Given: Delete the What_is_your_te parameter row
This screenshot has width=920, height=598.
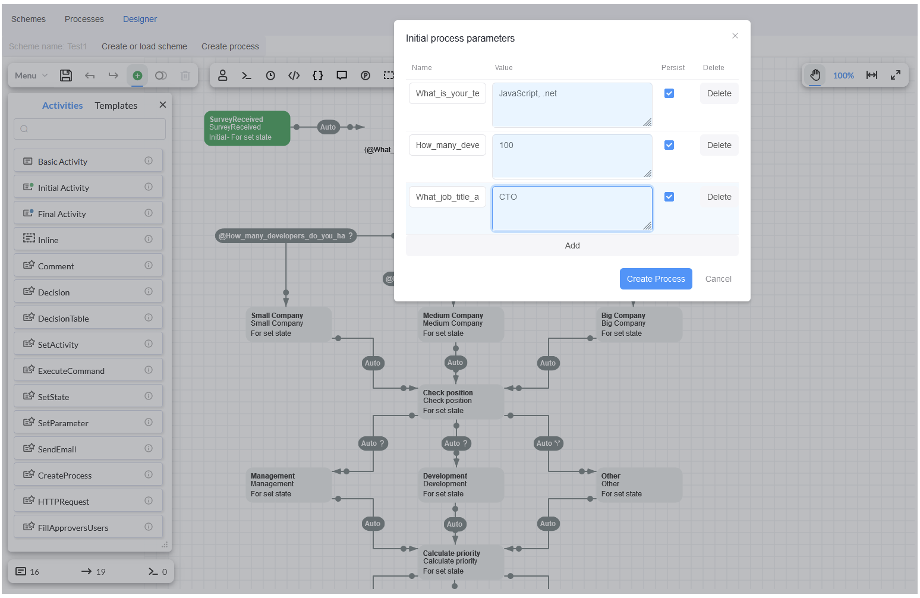Looking at the screenshot, I should click(x=719, y=93).
